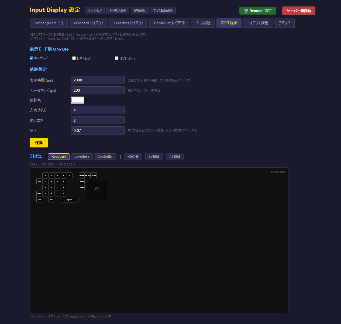Click the Tab key in preview
The image size is (341, 324).
pyautogui.click(x=39, y=181)
